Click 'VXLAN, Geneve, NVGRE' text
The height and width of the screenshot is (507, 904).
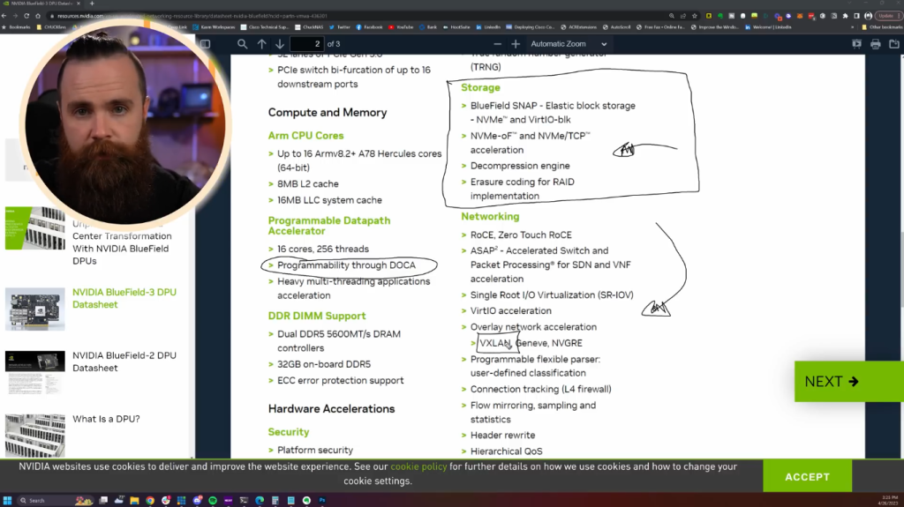531,343
